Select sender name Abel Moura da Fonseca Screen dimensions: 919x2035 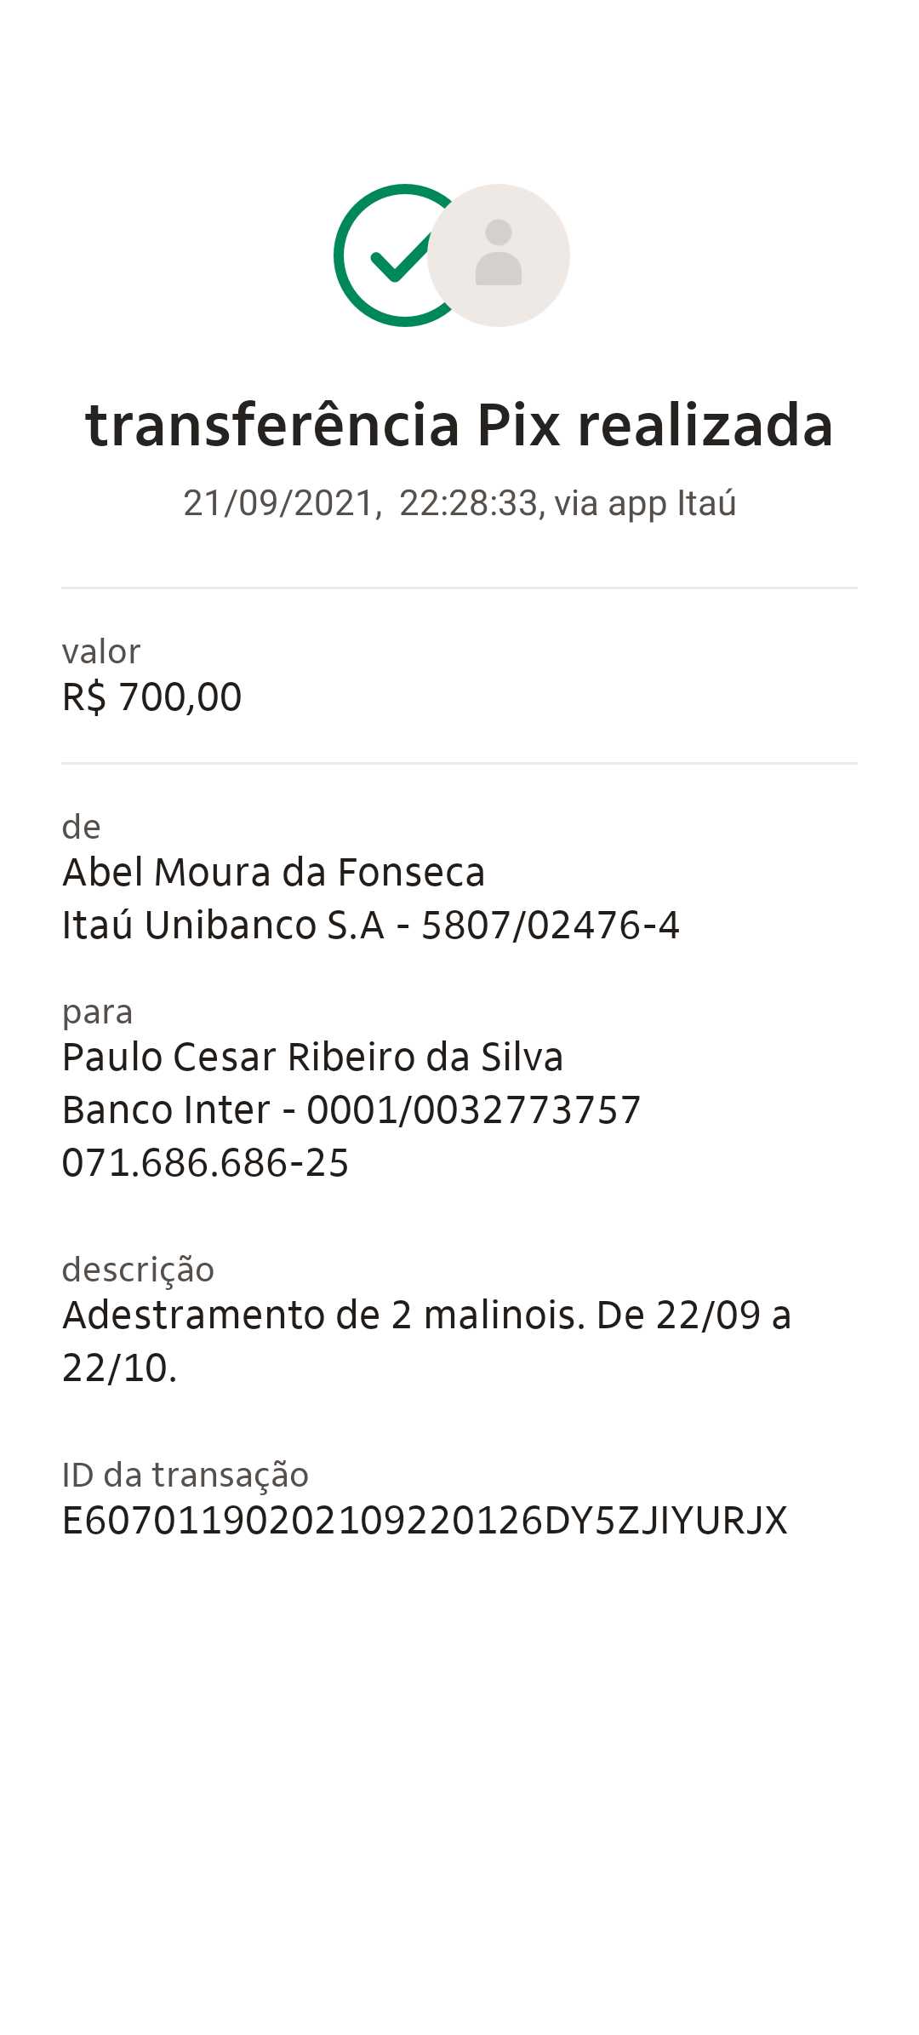pyautogui.click(x=273, y=873)
